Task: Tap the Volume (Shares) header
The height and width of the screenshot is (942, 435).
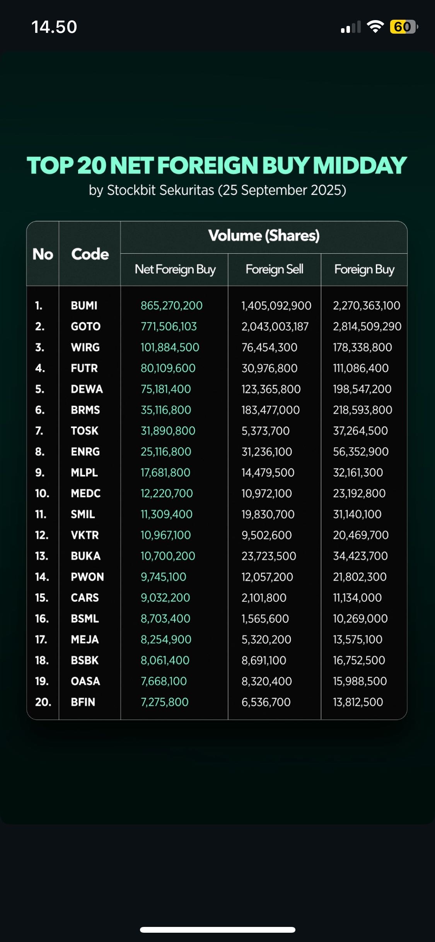Action: [x=264, y=236]
